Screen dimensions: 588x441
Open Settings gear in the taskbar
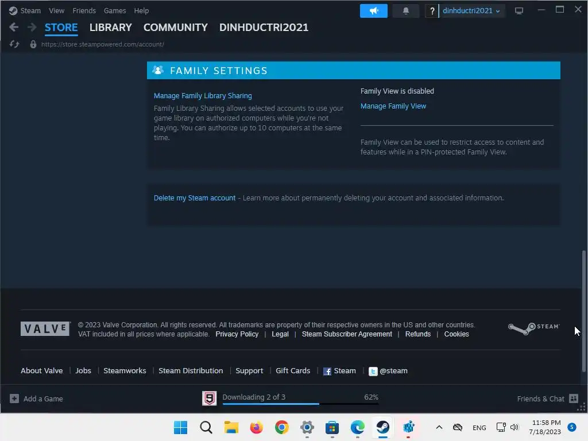307,427
